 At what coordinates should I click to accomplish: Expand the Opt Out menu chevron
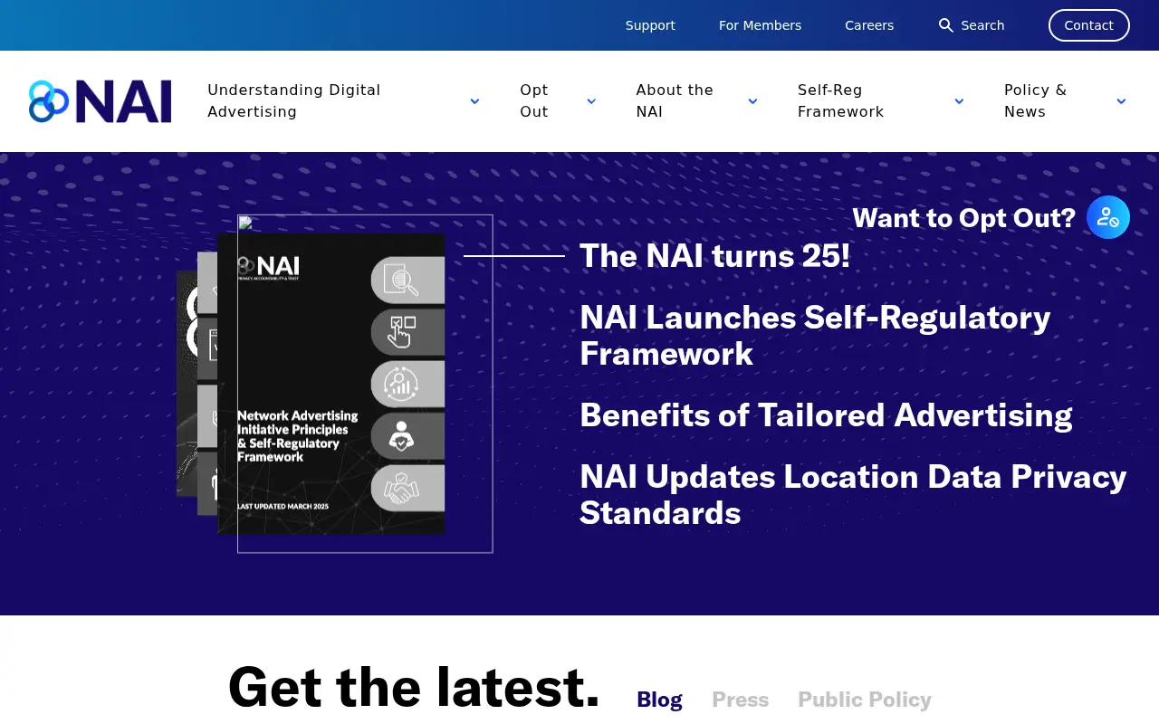click(x=591, y=101)
